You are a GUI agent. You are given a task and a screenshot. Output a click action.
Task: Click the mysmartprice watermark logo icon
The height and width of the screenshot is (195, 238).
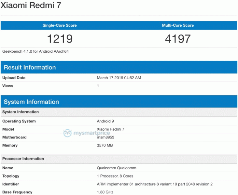coord(67,133)
